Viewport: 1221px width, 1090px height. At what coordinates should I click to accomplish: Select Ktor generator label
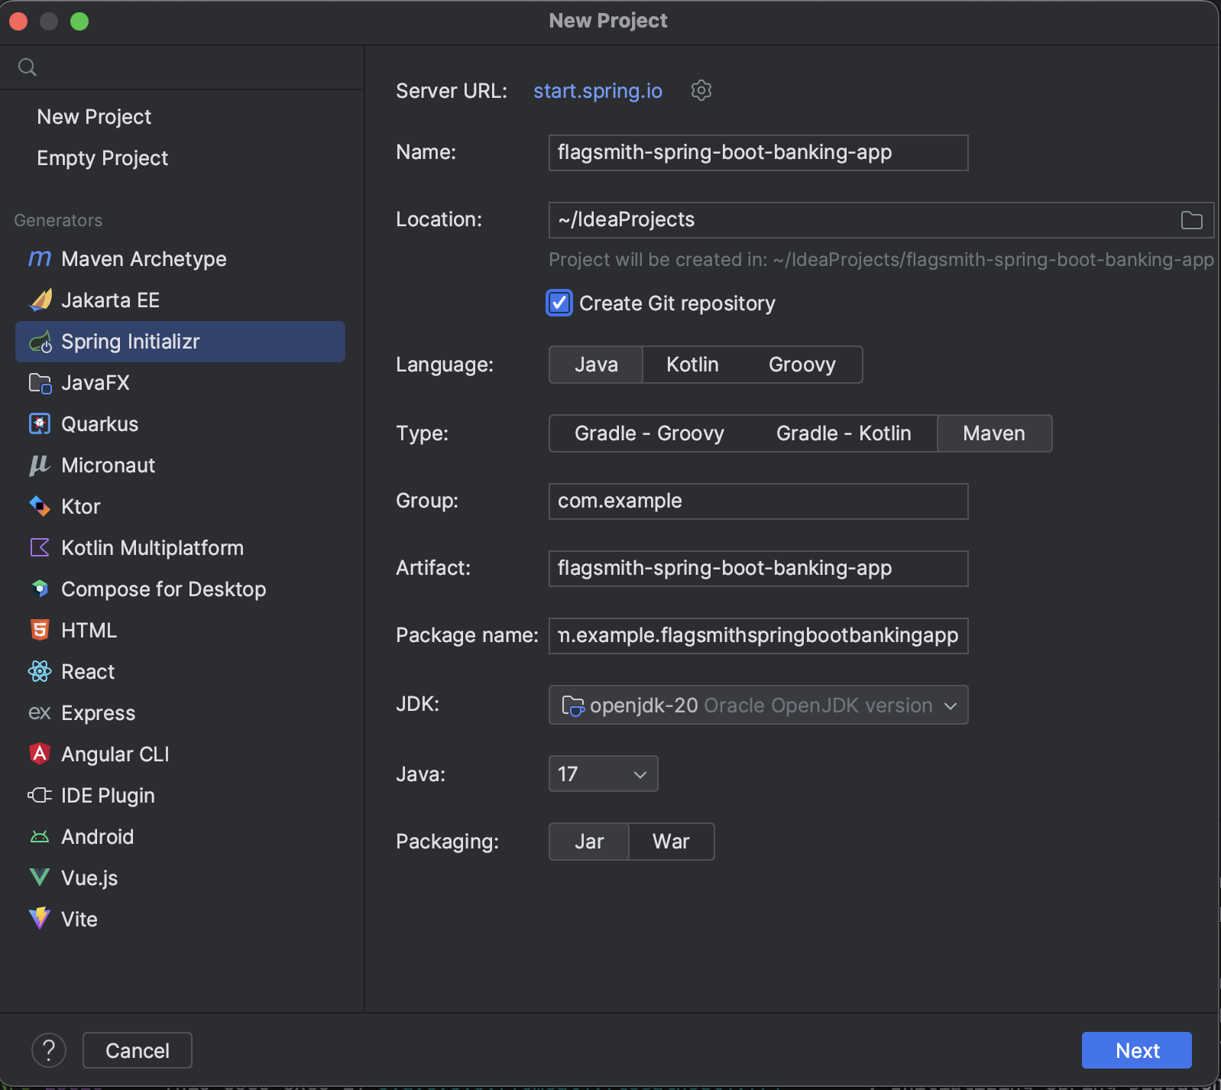(x=81, y=507)
